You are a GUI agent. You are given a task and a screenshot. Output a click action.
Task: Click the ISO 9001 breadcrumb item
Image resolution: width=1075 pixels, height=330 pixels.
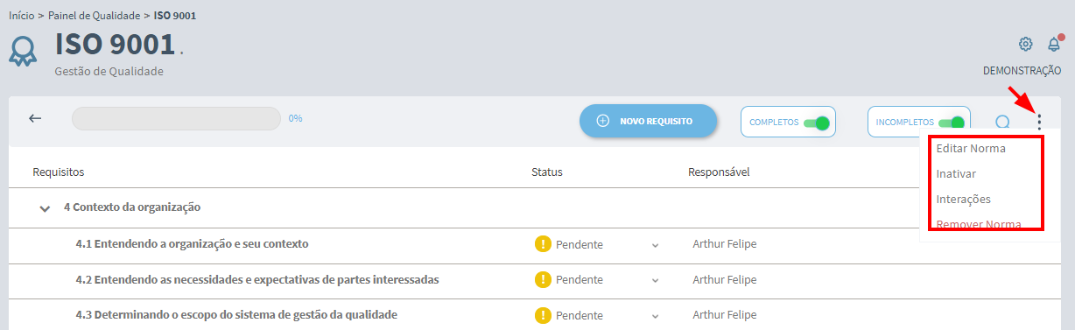click(175, 16)
